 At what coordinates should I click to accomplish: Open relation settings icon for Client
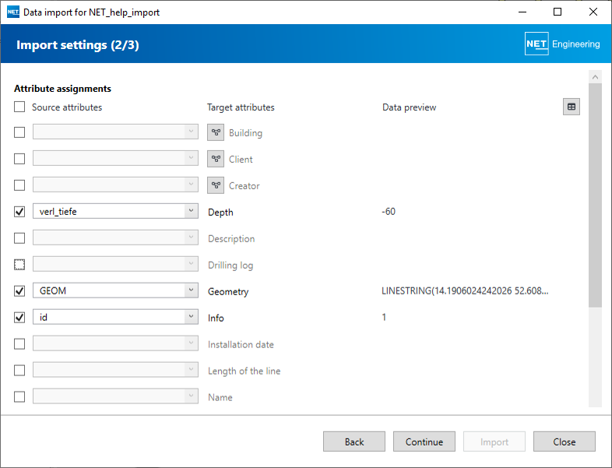(216, 159)
